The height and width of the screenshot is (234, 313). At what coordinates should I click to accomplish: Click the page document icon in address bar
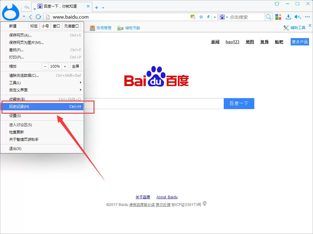point(48,17)
